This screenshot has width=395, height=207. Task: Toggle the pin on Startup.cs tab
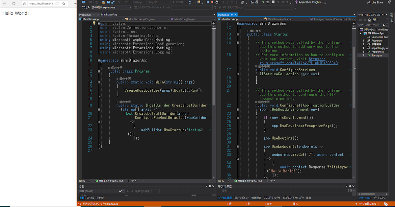click(232, 15)
